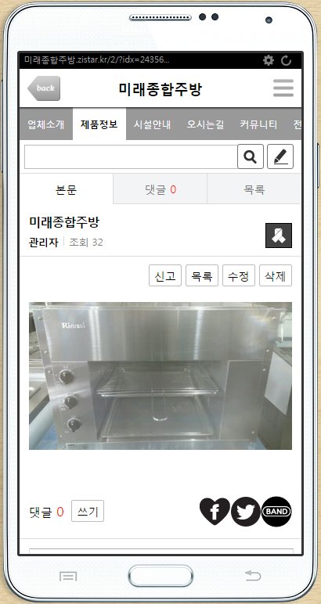
Task: Share the post on Twitter
Action: [246, 512]
